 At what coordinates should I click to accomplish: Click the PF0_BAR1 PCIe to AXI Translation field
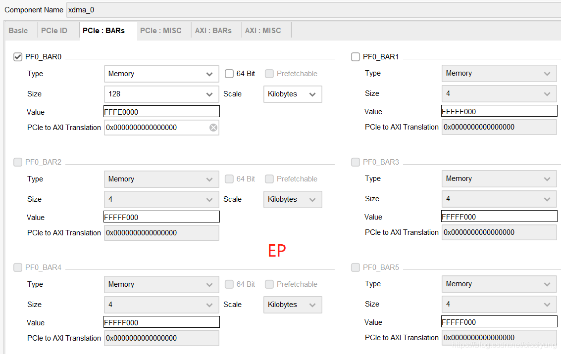pos(499,127)
